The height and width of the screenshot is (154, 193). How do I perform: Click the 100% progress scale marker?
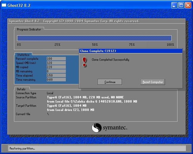tap(170, 45)
